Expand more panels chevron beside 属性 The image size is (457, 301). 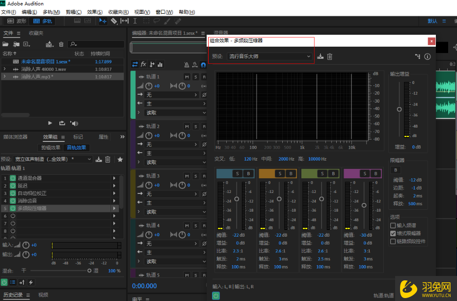click(122, 137)
